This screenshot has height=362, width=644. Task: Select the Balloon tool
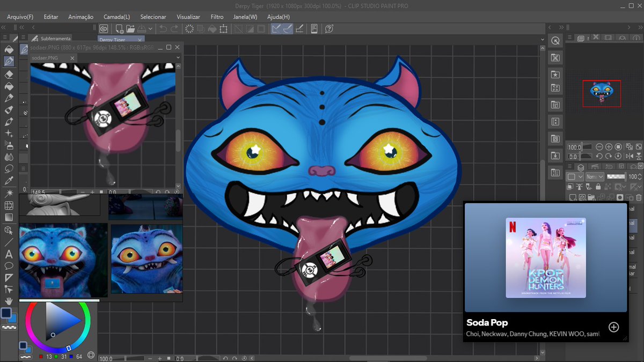[9, 266]
